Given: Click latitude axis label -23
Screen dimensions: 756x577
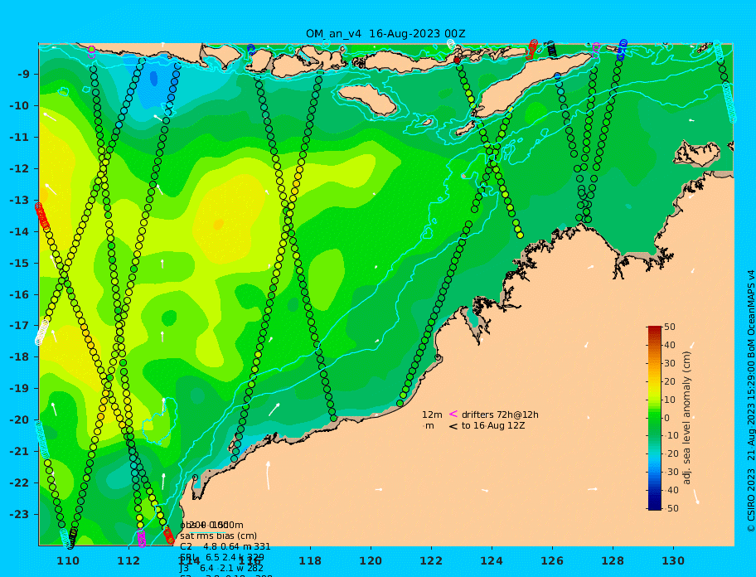Looking at the screenshot, I should (x=19, y=514).
